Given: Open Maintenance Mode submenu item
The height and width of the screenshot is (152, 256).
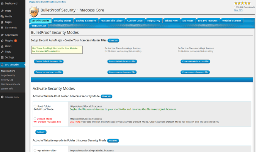Looking at the screenshot, I should pyautogui.click(x=11, y=84).
